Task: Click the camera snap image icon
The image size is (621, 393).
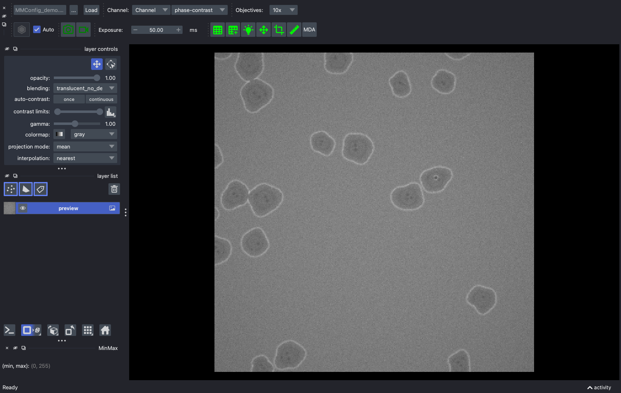Action: [68, 30]
